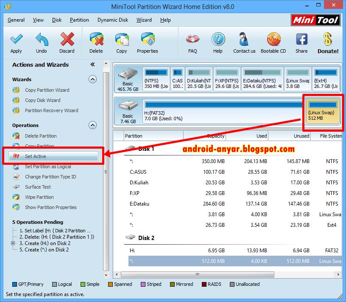Open the FAQ lifebuoy icon
The height and width of the screenshot is (302, 346).
[x=193, y=39]
